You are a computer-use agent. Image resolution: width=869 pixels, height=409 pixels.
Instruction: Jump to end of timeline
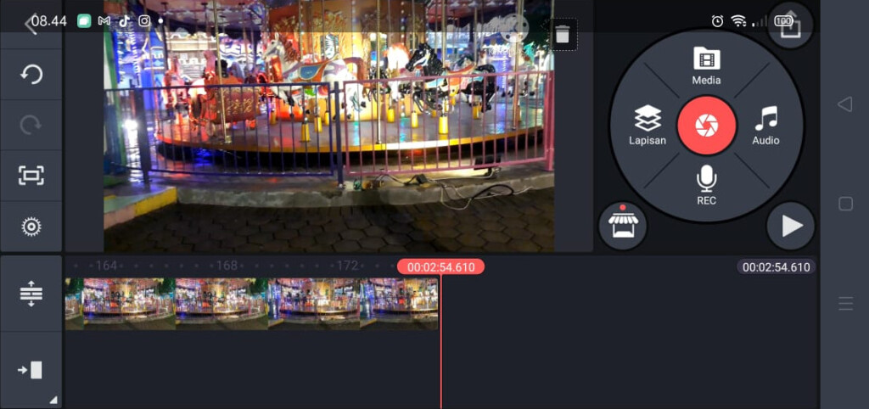click(31, 370)
